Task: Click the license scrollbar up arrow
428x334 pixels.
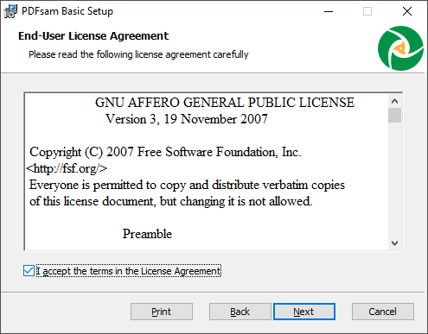Action: pyautogui.click(x=394, y=101)
